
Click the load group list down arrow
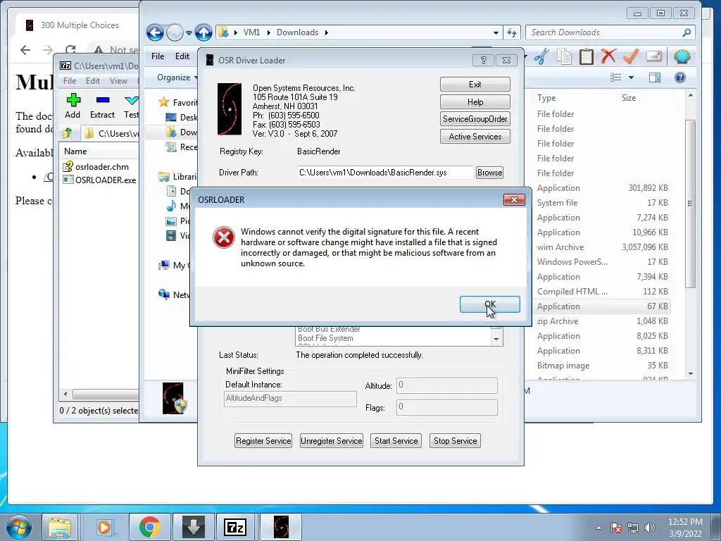[496, 339]
